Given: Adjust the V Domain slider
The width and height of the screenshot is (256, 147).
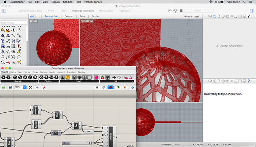Looking at the screenshot, I should (x=76, y=143).
